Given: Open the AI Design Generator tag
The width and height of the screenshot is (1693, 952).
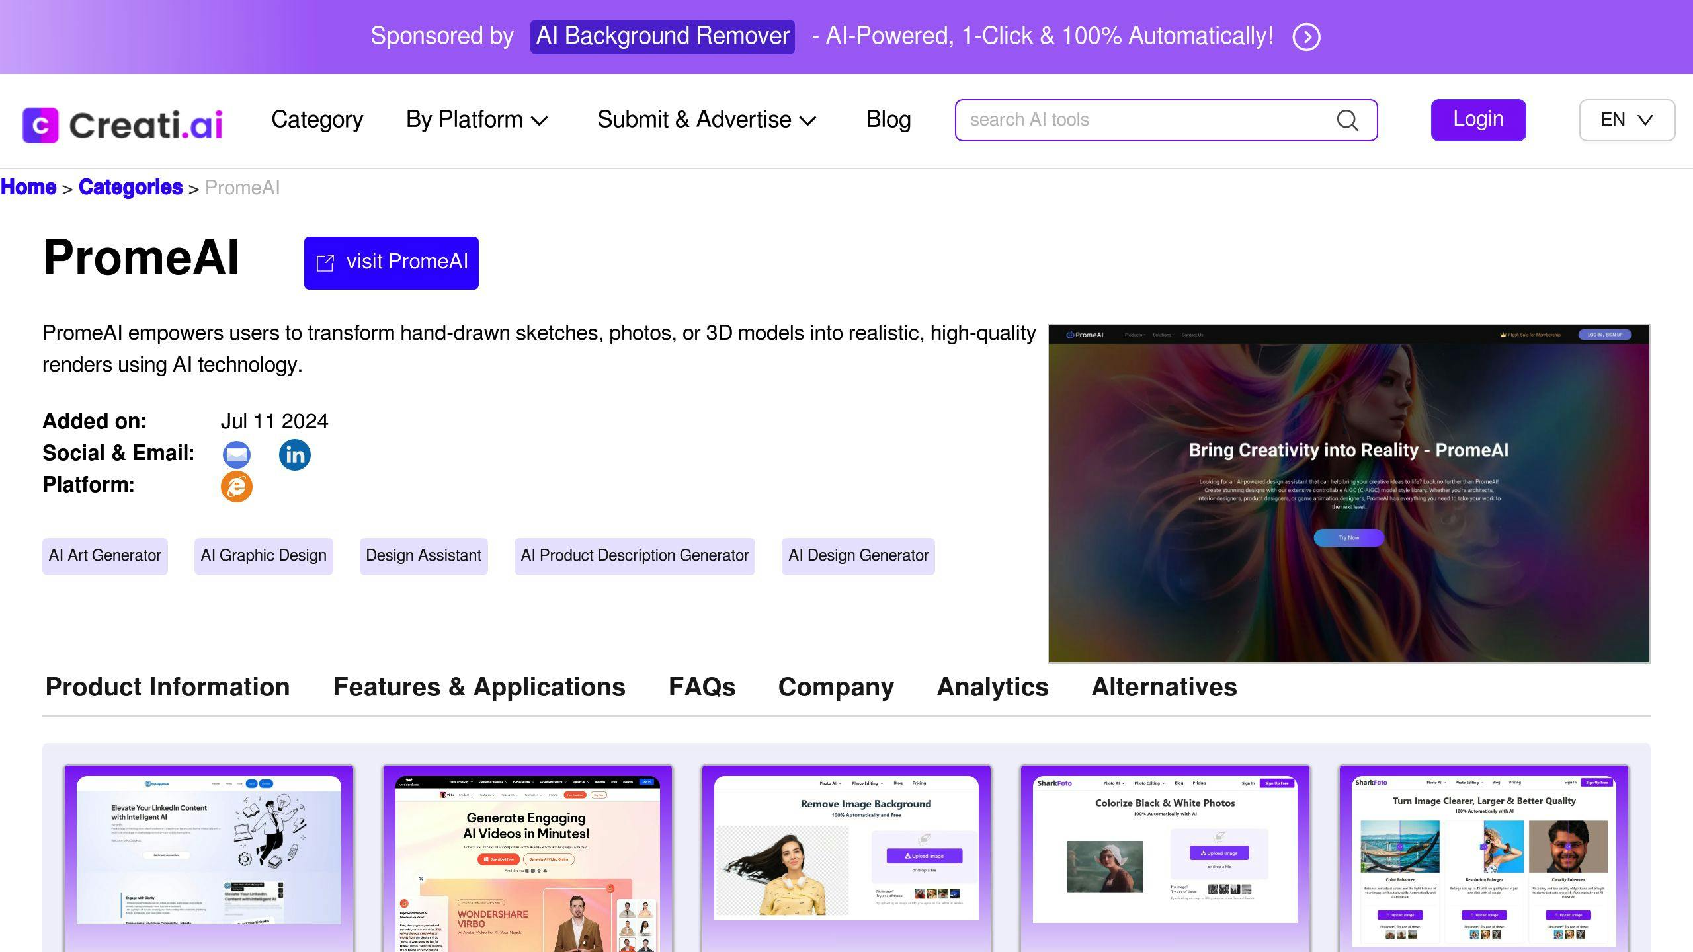Looking at the screenshot, I should [x=858, y=556].
